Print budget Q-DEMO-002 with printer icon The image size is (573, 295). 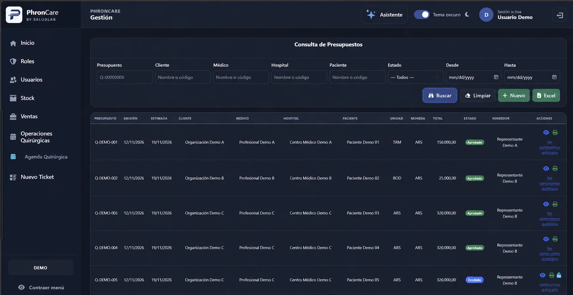555,169
